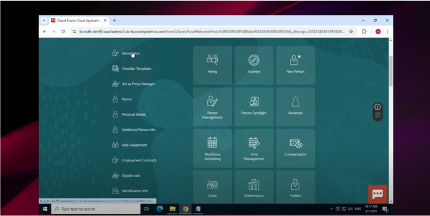Expand the Chrome tab search dropdown arrow
Screen dimensions: 430x216
[x=44, y=20]
